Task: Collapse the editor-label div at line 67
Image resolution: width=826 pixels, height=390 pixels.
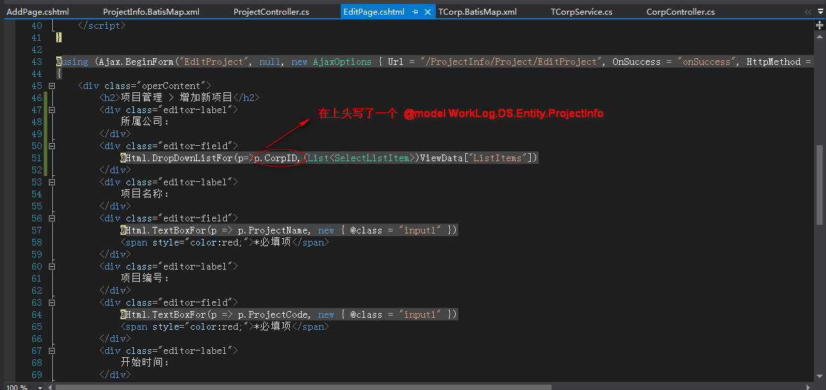Action: pos(52,351)
